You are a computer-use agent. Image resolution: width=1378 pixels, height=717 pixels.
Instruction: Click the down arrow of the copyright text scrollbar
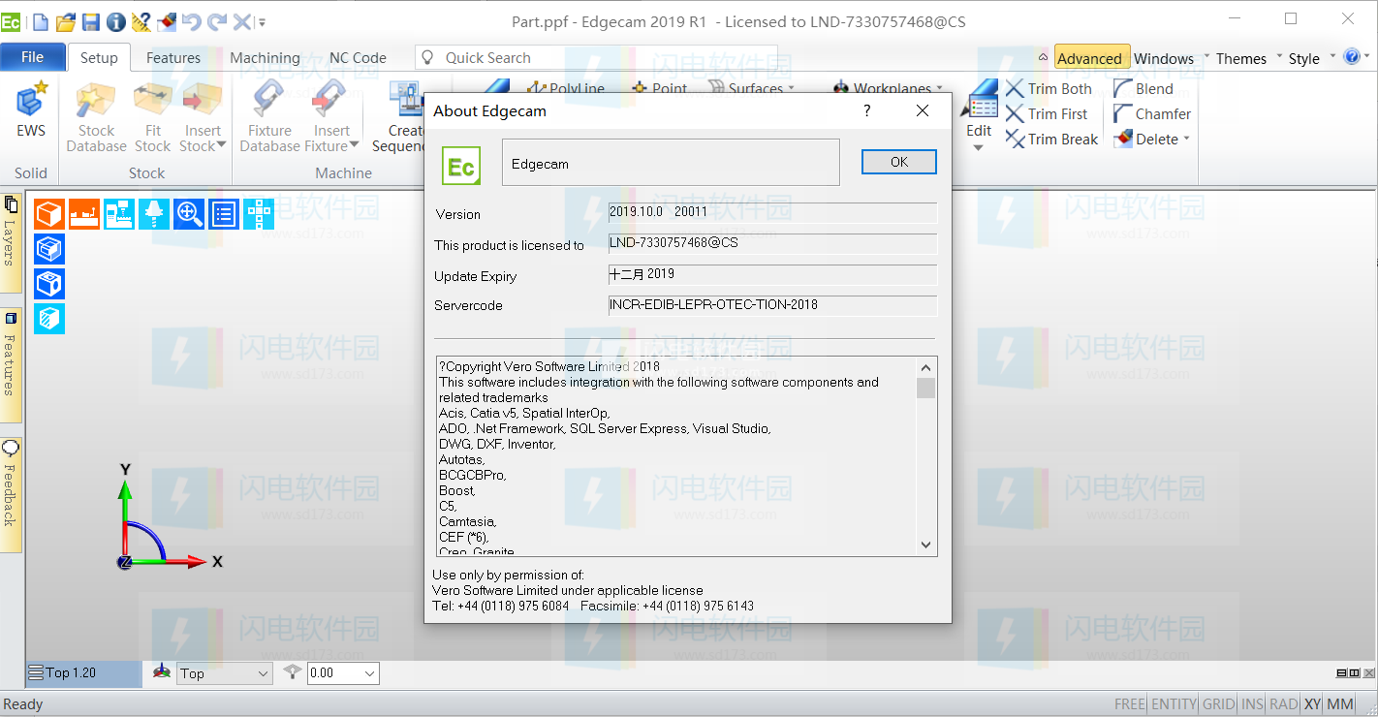(925, 545)
